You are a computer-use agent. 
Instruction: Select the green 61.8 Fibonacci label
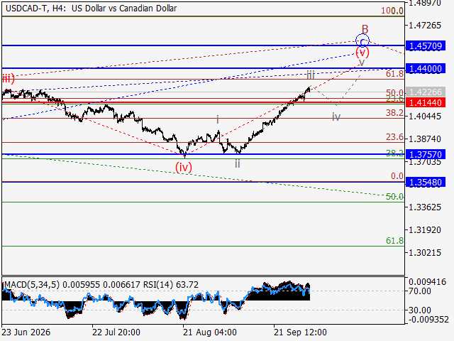(394, 240)
